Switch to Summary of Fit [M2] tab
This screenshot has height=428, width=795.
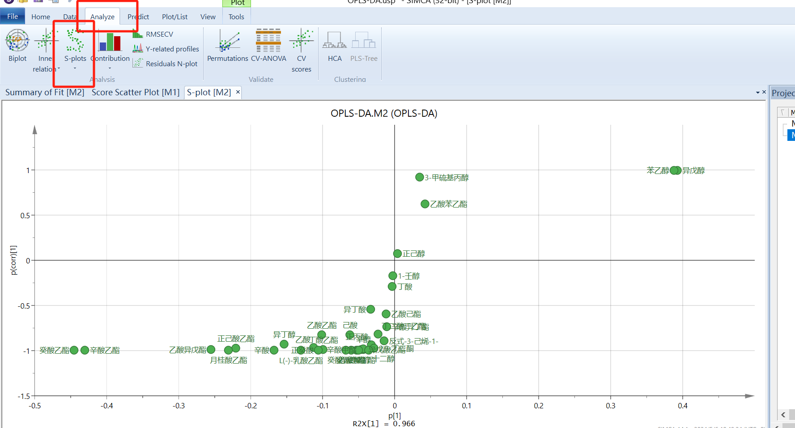pos(45,93)
